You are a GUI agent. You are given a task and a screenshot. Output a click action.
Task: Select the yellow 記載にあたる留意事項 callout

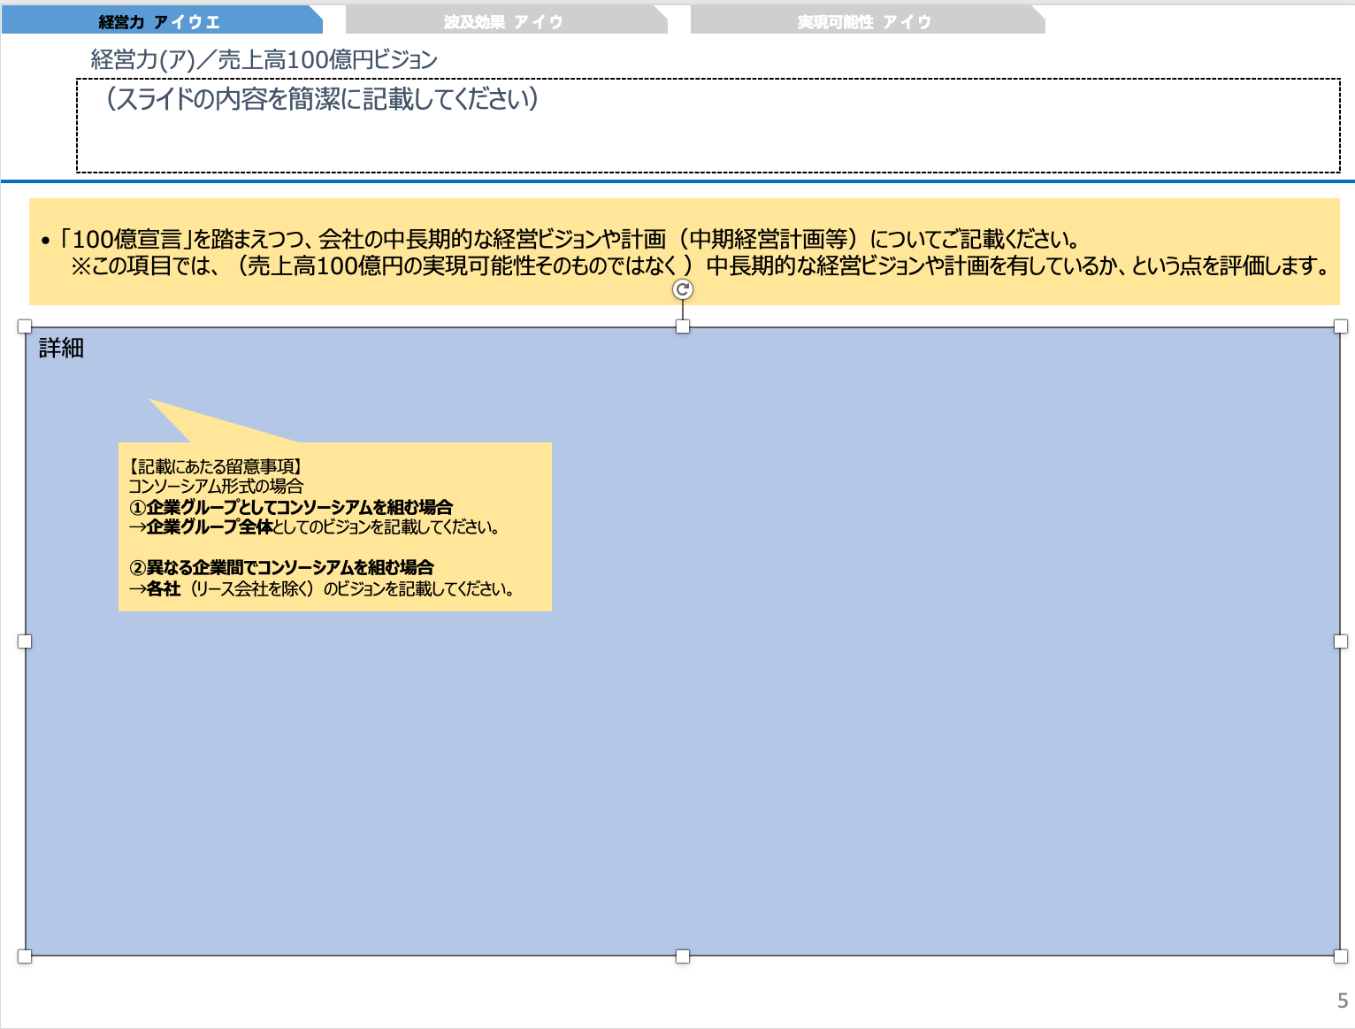[336, 526]
